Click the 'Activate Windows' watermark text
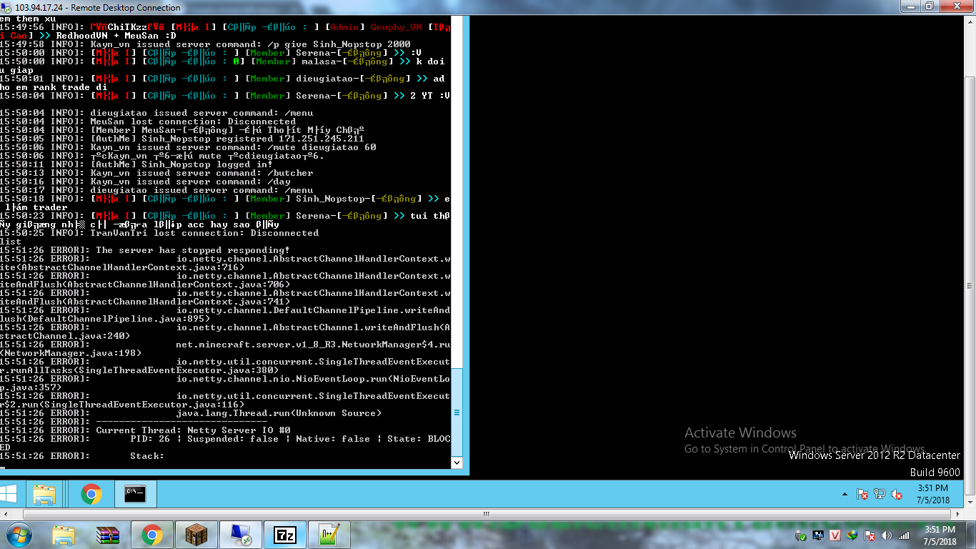 click(740, 432)
